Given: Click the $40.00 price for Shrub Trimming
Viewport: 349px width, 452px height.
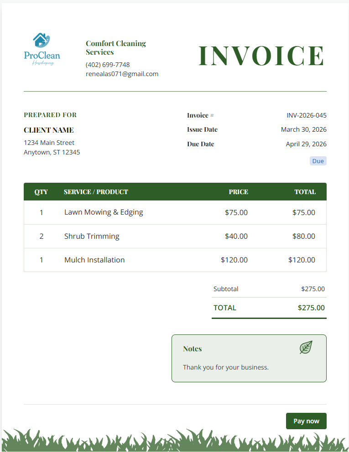Looking at the screenshot, I should pyautogui.click(x=236, y=236).
